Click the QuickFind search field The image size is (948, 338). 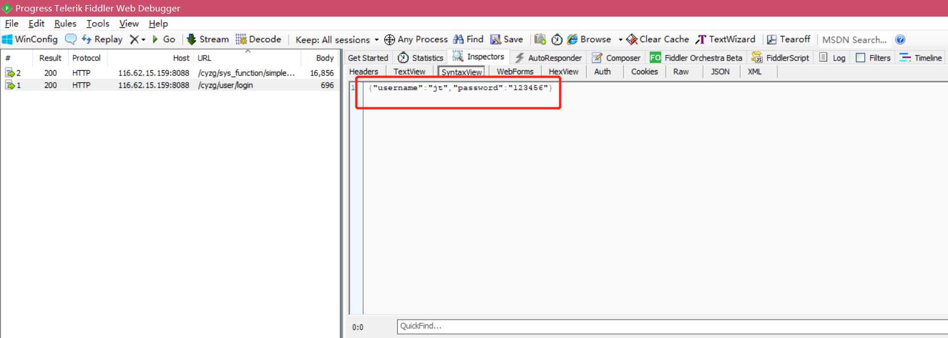[x=673, y=327]
